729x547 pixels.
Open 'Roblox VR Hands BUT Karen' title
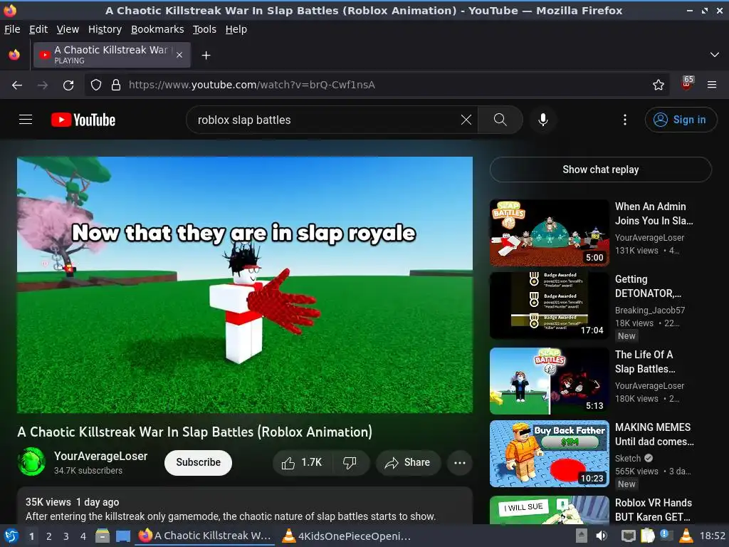click(x=654, y=510)
